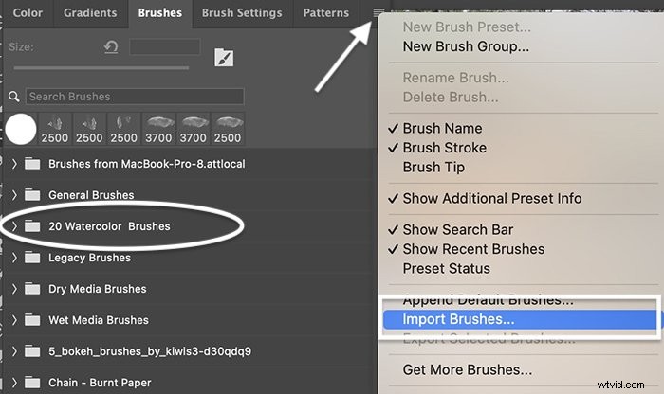Click the Wet Media Brushes folder icon
Screen dimensions: 664x394
tap(32, 320)
